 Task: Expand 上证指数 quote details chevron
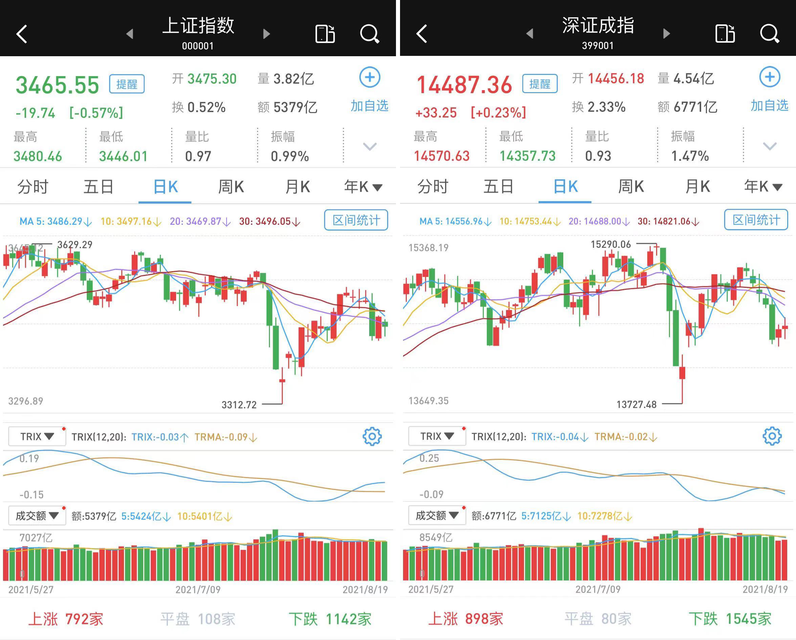(x=370, y=147)
